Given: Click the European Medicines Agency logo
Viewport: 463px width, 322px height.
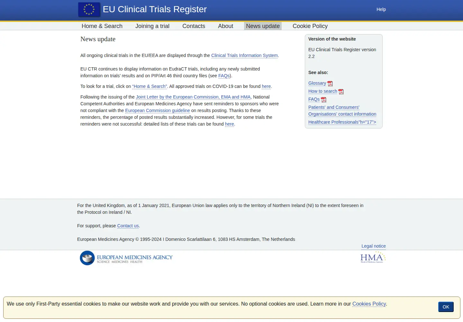Looking at the screenshot, I should pyautogui.click(x=126, y=258).
